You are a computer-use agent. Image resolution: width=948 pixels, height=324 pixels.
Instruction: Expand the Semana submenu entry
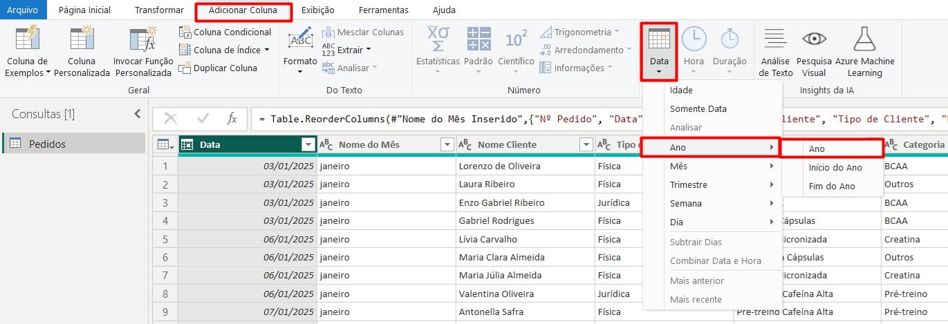[712, 203]
